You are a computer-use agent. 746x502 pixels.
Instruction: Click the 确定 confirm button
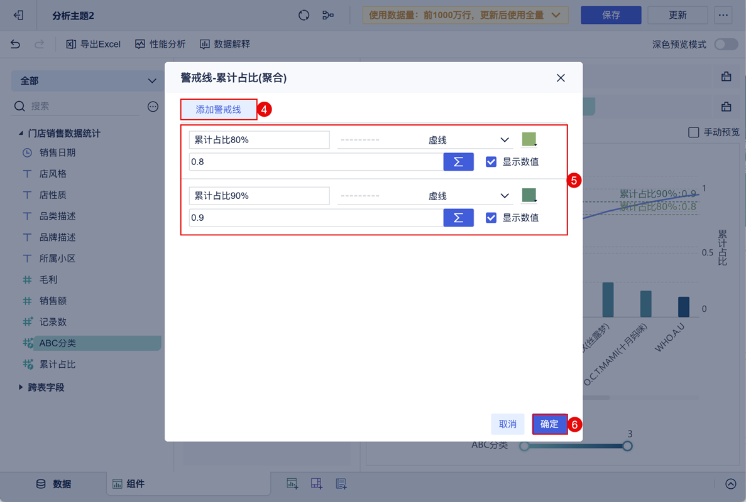pyautogui.click(x=549, y=424)
